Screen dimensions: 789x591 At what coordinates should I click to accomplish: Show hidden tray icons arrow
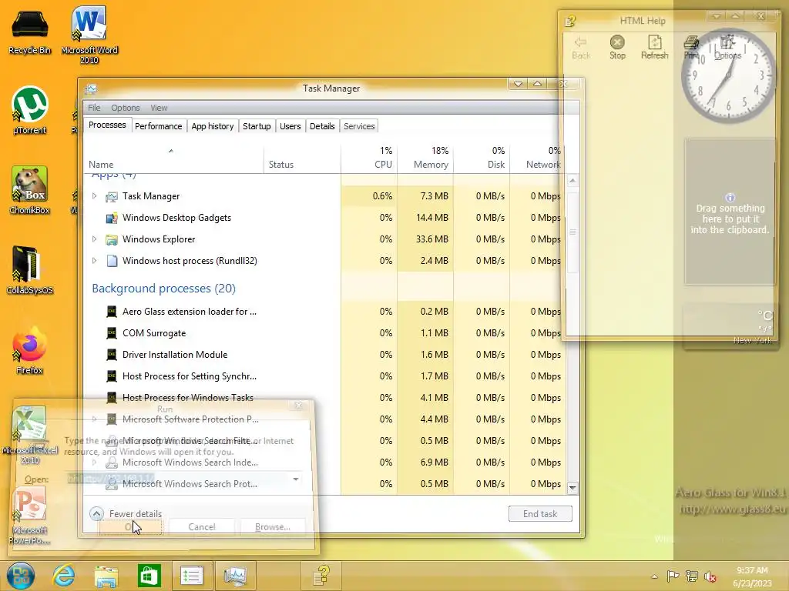pyautogui.click(x=654, y=576)
